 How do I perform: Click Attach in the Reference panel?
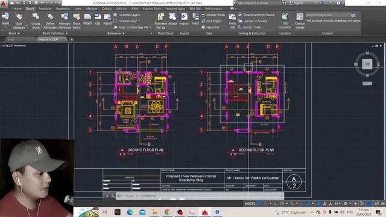point(87,19)
